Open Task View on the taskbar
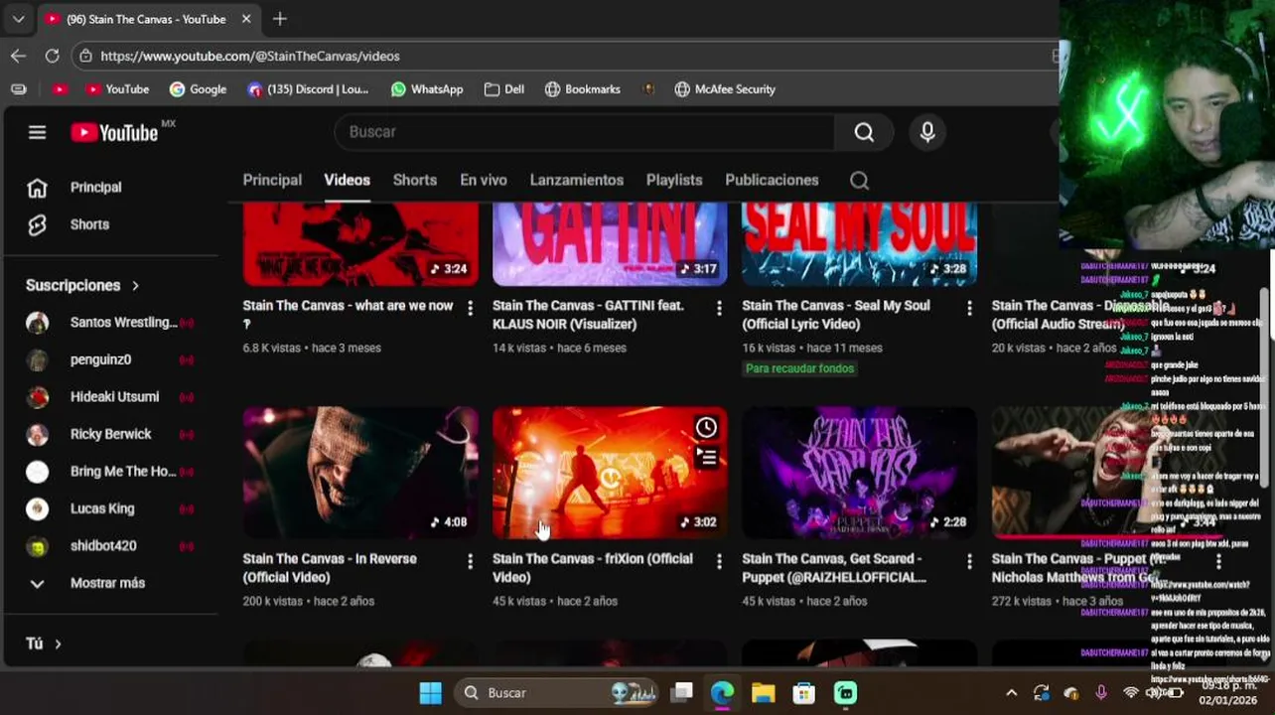1275x715 pixels. click(681, 692)
